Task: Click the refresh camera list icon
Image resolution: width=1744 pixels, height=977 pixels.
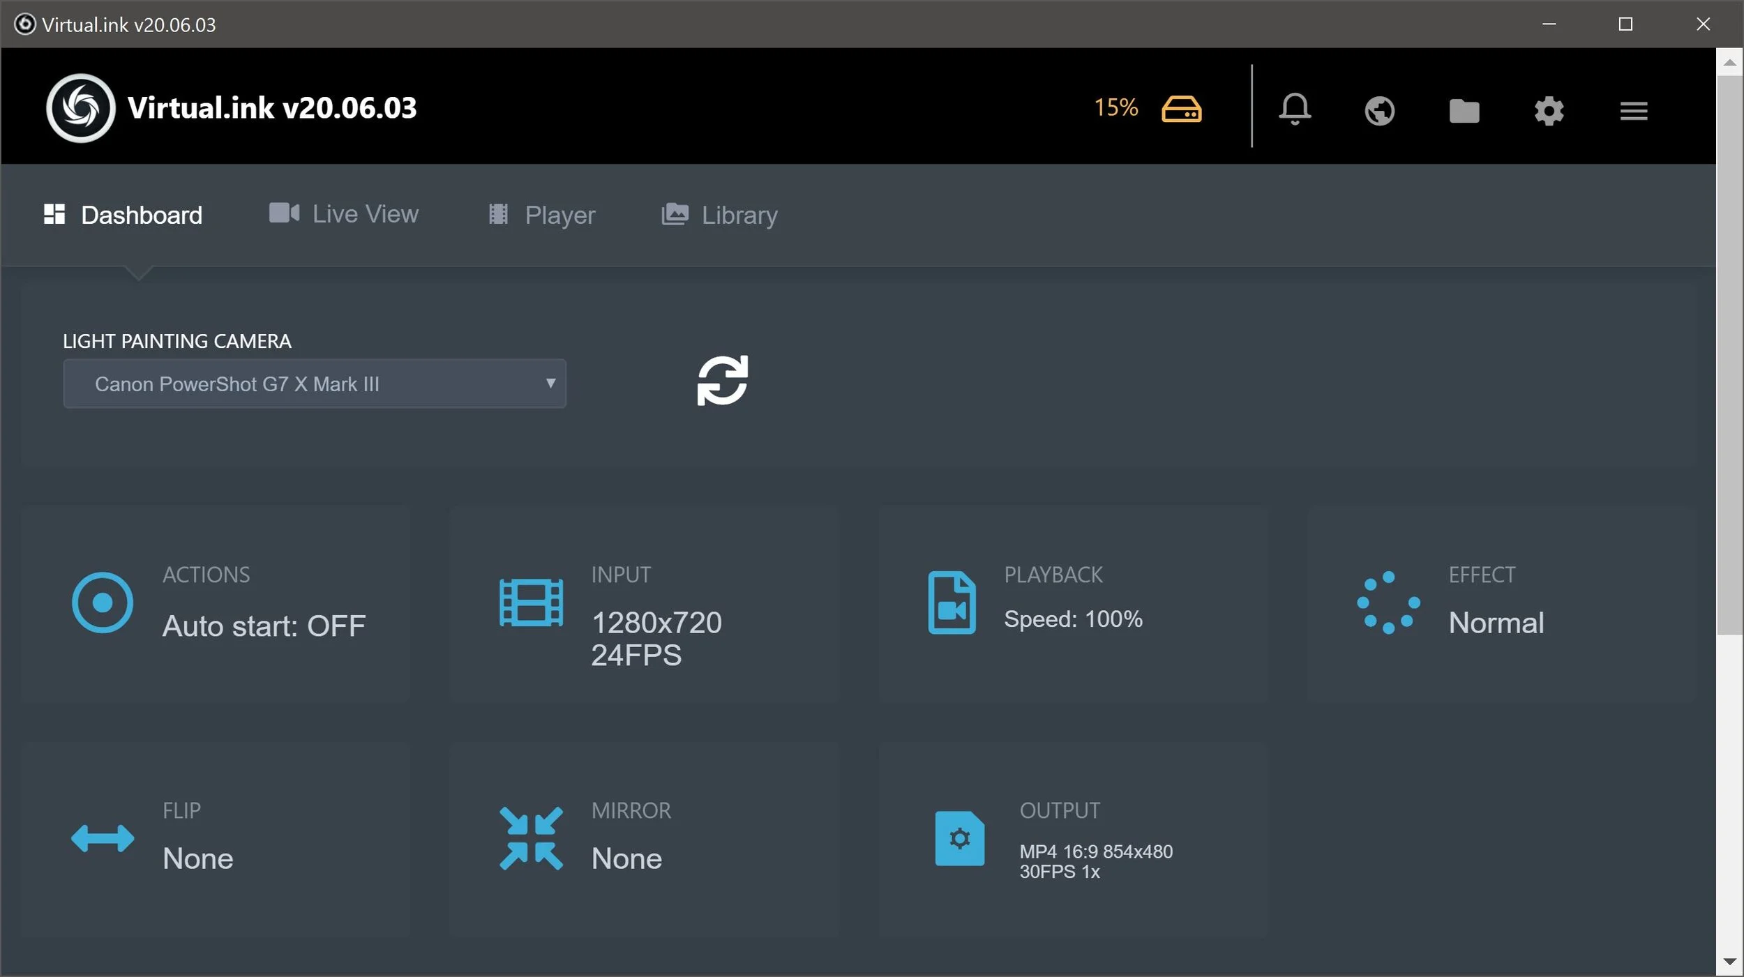Action: point(722,381)
